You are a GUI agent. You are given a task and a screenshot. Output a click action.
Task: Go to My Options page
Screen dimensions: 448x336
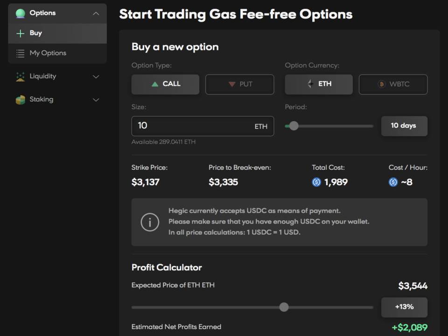point(48,53)
